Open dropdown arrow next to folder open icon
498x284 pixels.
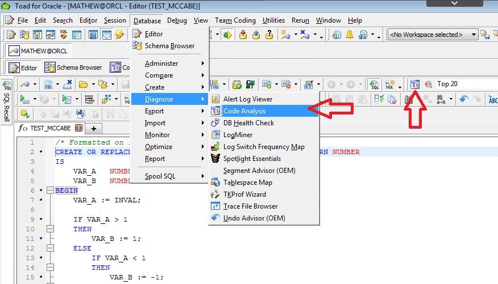click(93, 84)
